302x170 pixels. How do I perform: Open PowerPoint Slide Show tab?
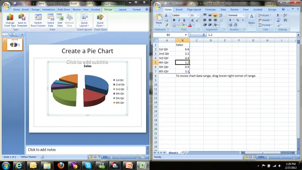pos(64,9)
